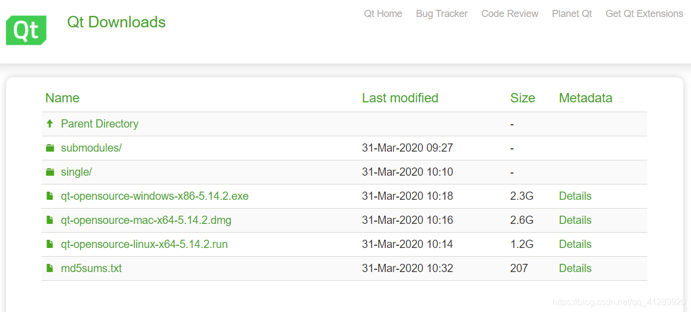
Task: Click the Size column header
Action: (x=522, y=98)
